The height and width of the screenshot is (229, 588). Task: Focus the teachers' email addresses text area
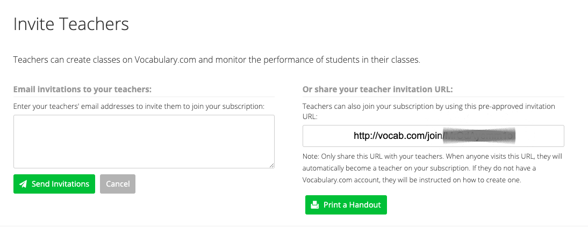[144, 142]
